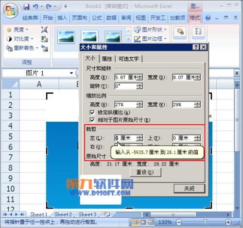Click the Compress Pictures icon
The width and height of the screenshot is (243, 228).
coord(44,30)
